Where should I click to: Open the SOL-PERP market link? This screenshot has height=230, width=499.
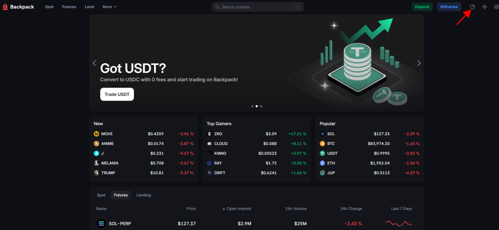120,224
